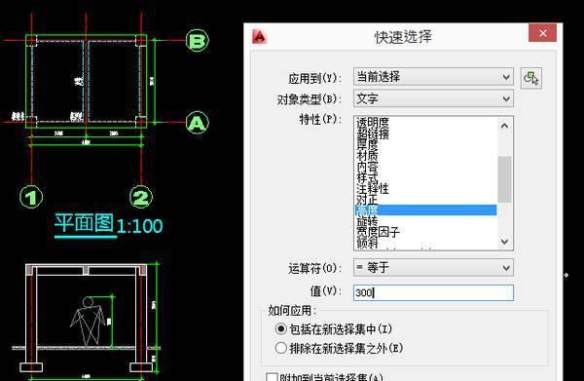Click grid bubble B in the drawing
Image resolution: width=584 pixels, height=381 pixels.
[x=197, y=40]
